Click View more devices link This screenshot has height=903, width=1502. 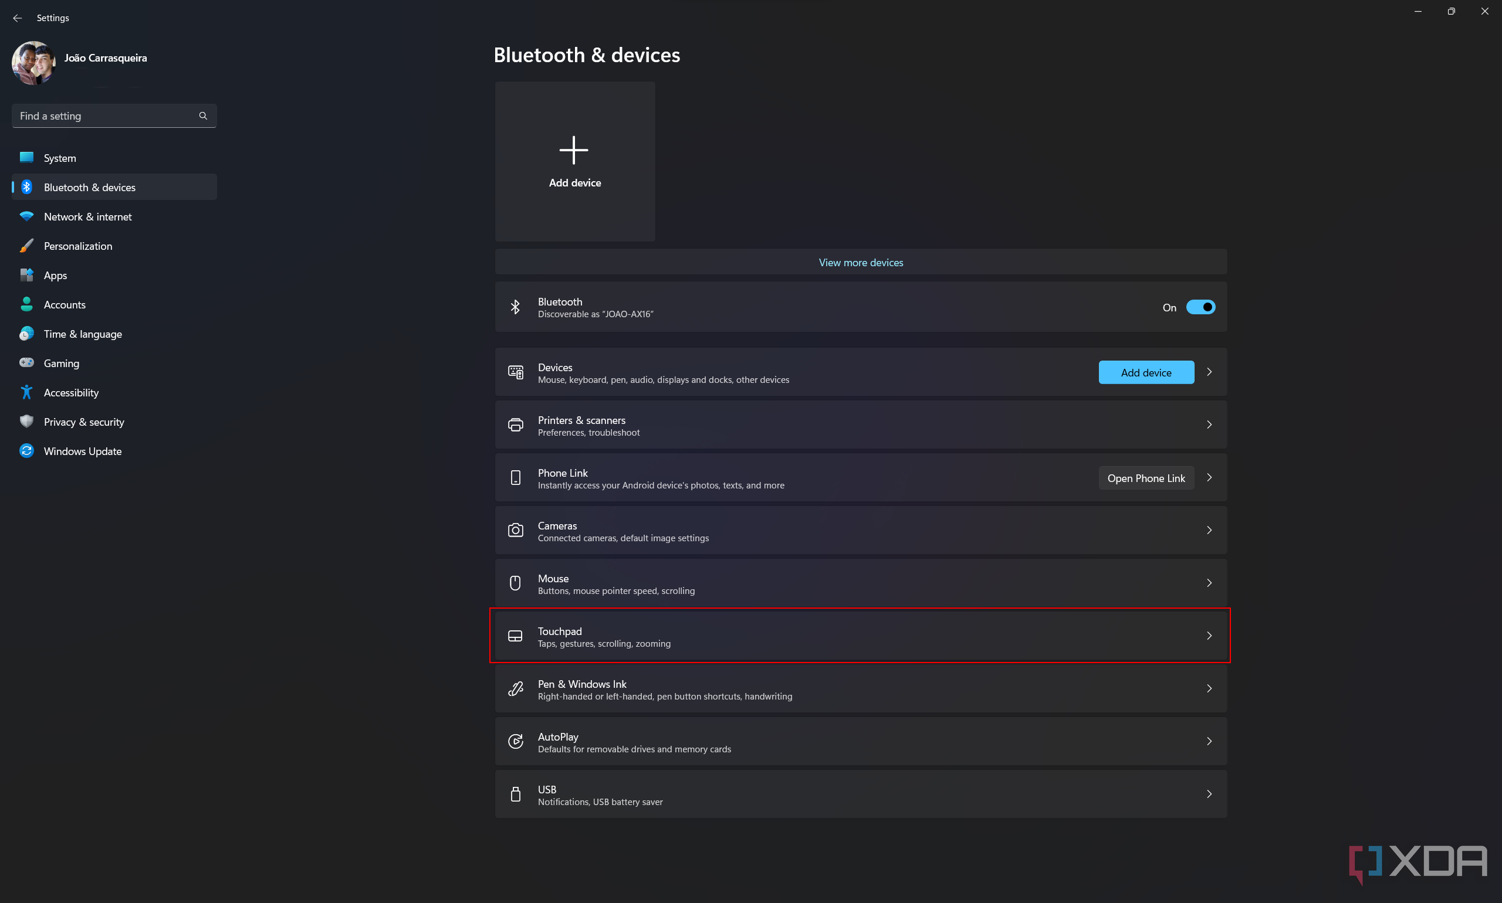coord(861,262)
